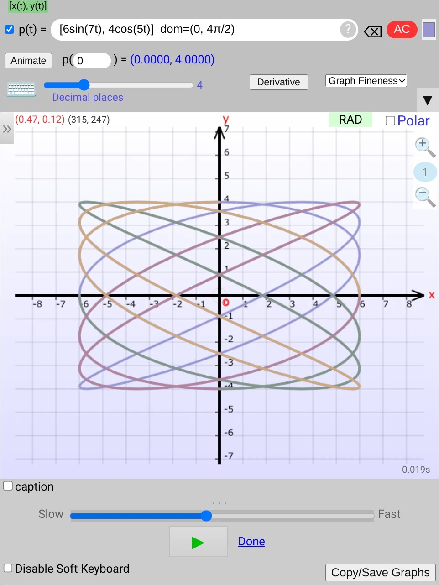Expand the left sidebar with the chevrons
The width and height of the screenshot is (439, 585).
pyautogui.click(x=7, y=129)
